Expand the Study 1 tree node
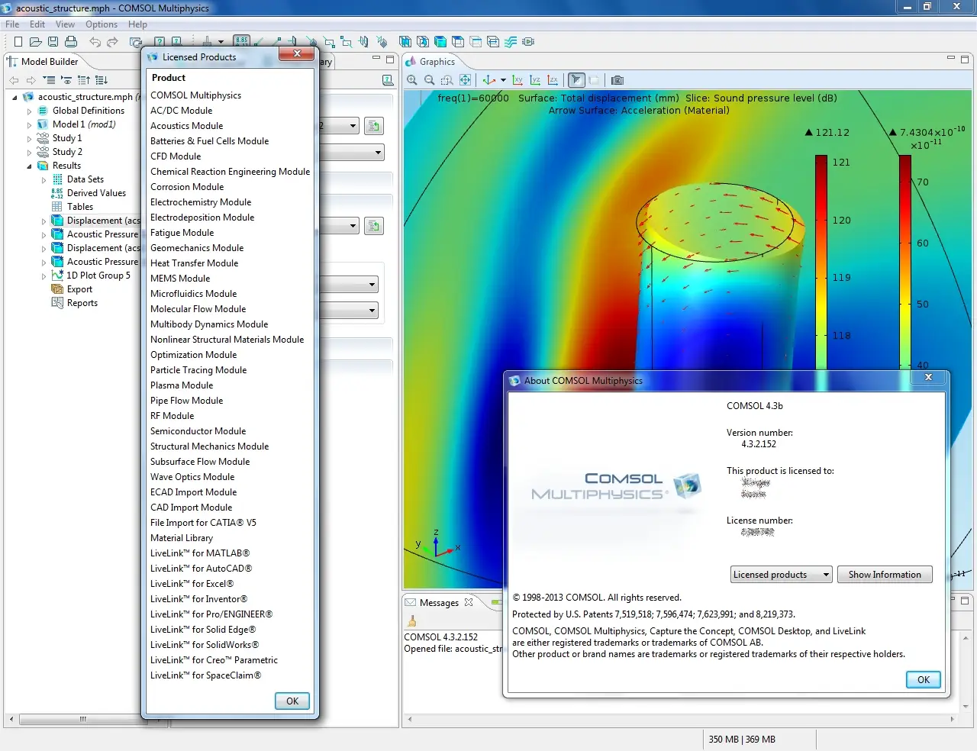This screenshot has height=751, width=977. (30, 139)
